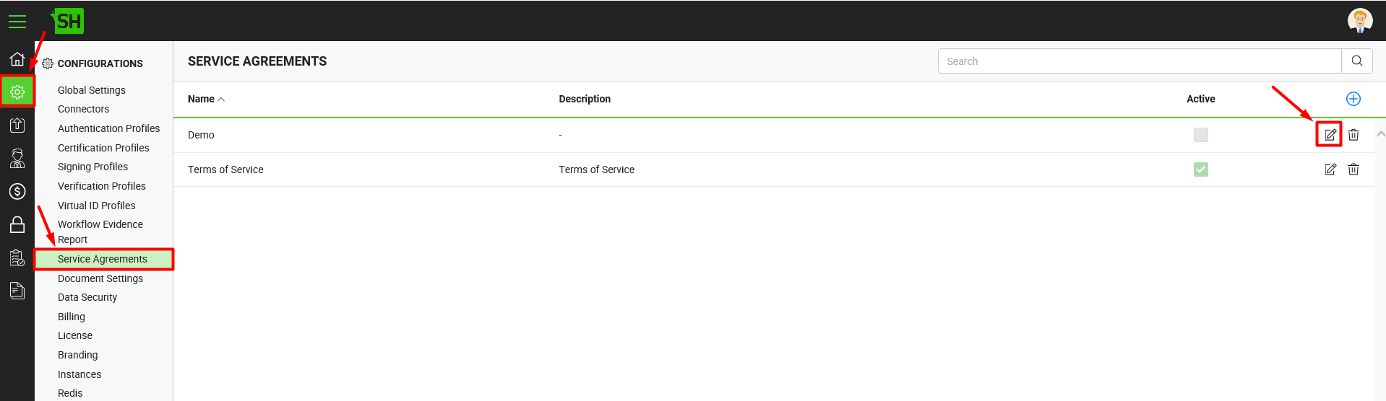Click the SH logo
This screenshot has height=401, width=1386.
pyautogui.click(x=68, y=21)
